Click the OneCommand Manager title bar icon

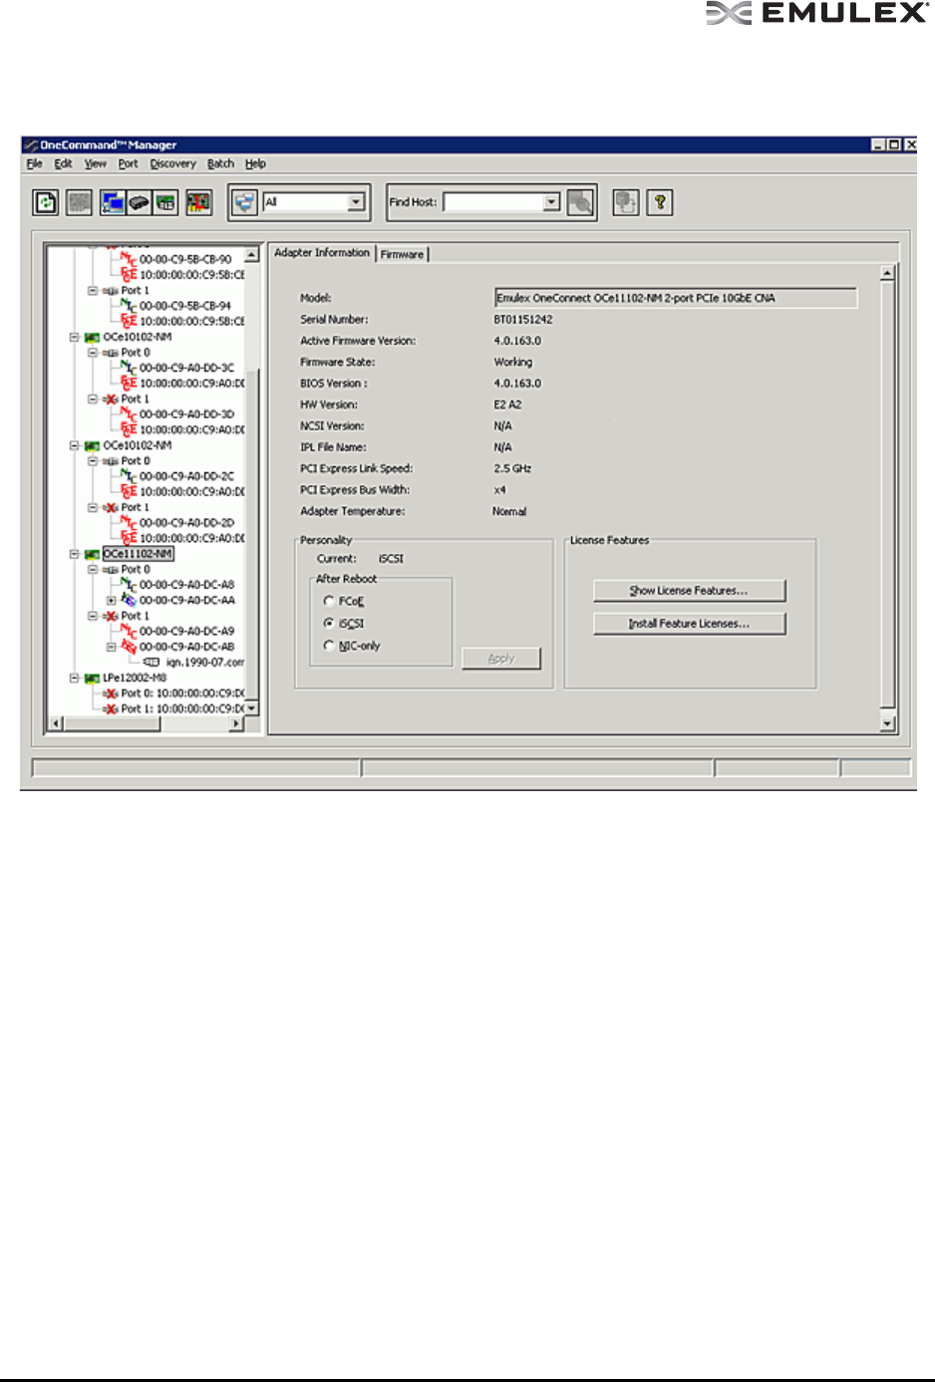coord(31,145)
